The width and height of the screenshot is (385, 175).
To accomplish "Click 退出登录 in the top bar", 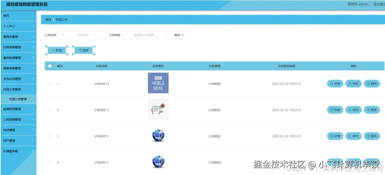I will [379, 4].
